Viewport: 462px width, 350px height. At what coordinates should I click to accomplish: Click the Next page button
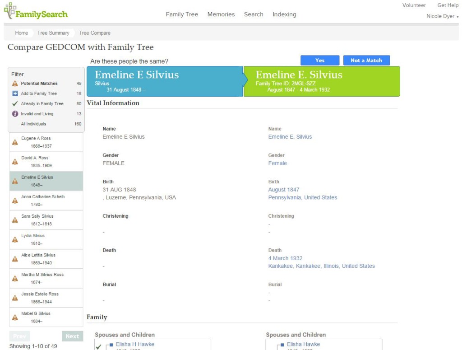coord(73,336)
